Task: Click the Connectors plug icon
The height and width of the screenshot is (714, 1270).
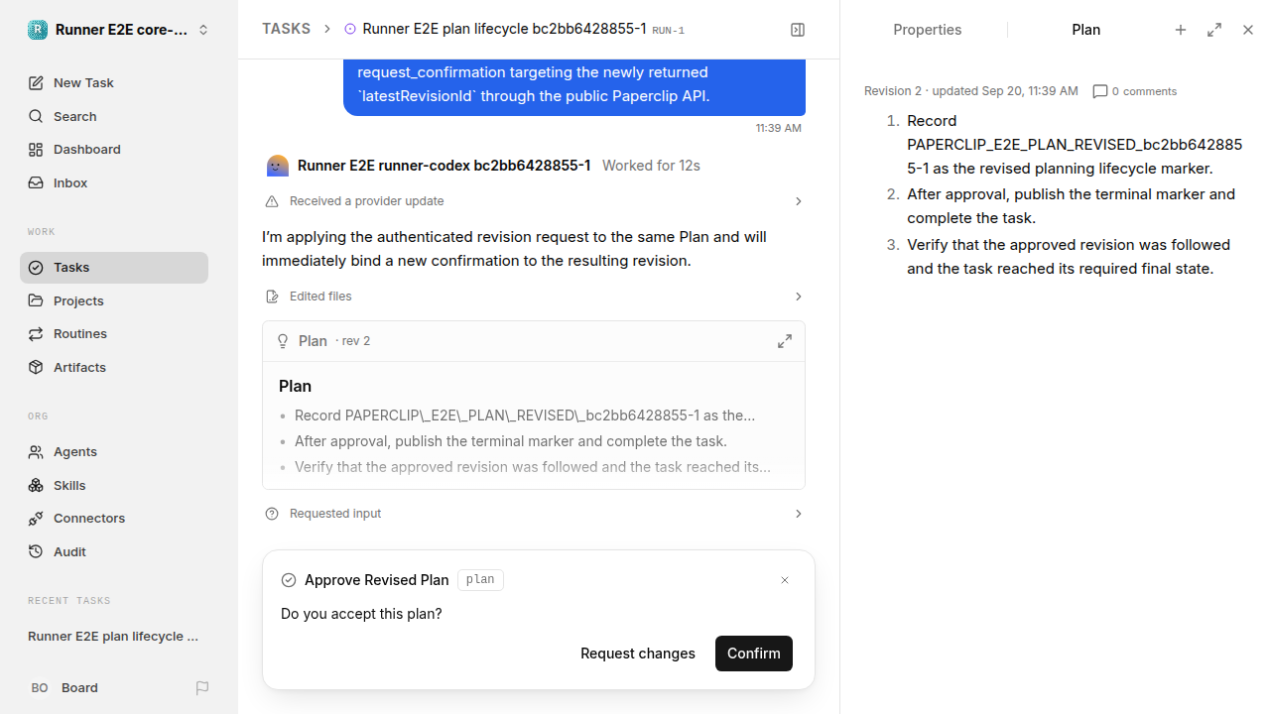Action: (36, 519)
